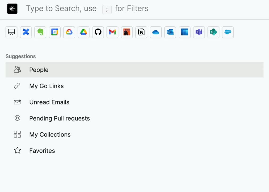Select the Evernote source icon
This screenshot has height=192, width=269.
coord(40,32)
